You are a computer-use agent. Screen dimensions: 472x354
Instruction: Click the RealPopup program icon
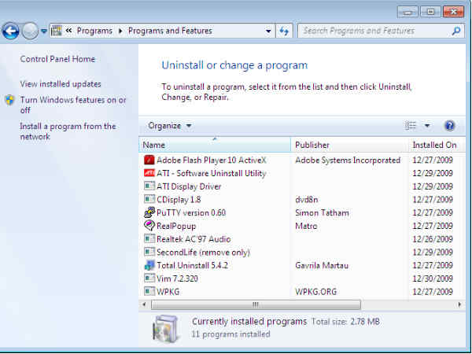click(149, 226)
